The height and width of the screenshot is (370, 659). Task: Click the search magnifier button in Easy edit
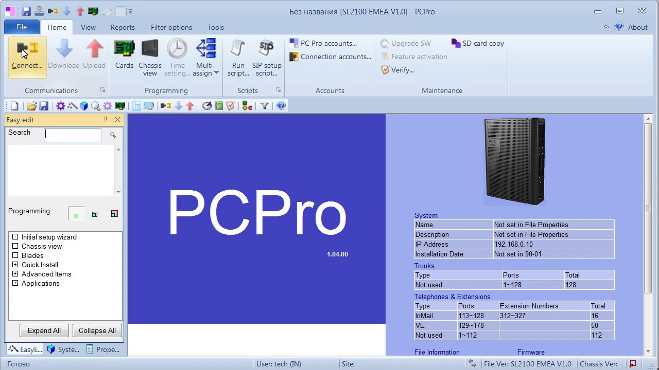click(113, 135)
